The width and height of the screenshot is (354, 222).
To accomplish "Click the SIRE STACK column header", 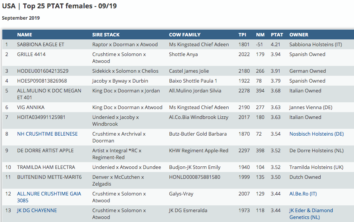I will tap(106, 34).
